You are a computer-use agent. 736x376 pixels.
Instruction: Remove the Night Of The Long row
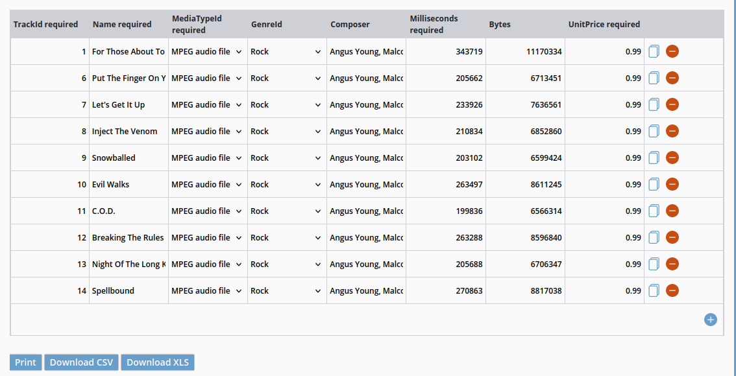coord(672,264)
